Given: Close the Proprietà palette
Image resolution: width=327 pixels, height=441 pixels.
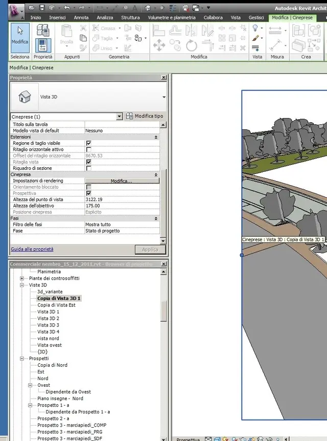Looking at the screenshot, I should coord(164,77).
